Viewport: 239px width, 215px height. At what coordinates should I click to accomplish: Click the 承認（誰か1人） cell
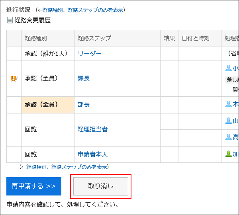[x=48, y=54]
